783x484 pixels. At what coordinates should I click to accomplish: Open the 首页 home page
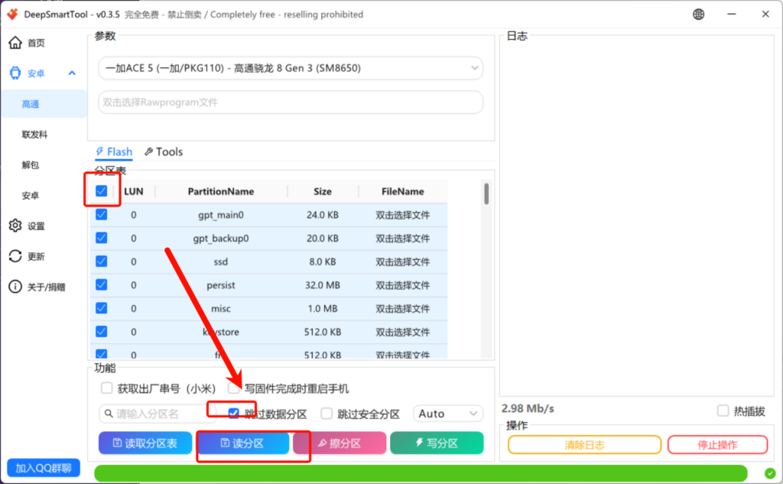coord(15,43)
